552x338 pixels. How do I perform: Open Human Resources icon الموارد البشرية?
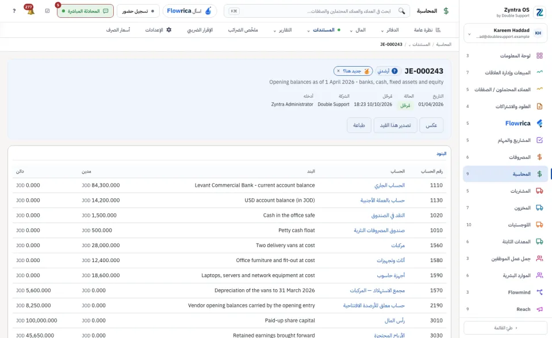coord(539,275)
